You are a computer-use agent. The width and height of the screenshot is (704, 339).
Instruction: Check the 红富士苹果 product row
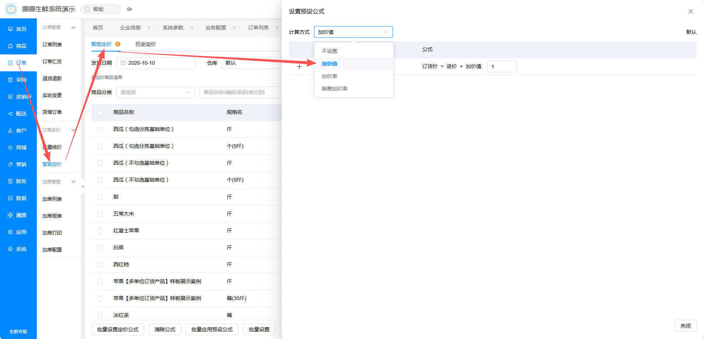coord(100,231)
